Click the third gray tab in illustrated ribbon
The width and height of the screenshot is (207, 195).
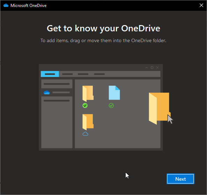(x=83, y=74)
